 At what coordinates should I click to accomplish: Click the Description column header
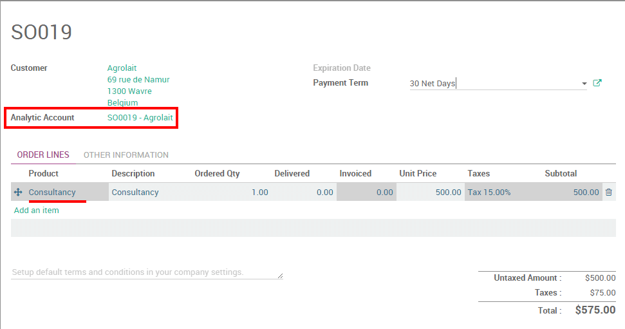pos(133,173)
